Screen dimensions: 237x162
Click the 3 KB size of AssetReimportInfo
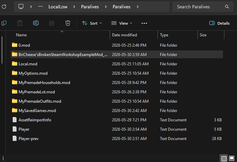[218, 120]
